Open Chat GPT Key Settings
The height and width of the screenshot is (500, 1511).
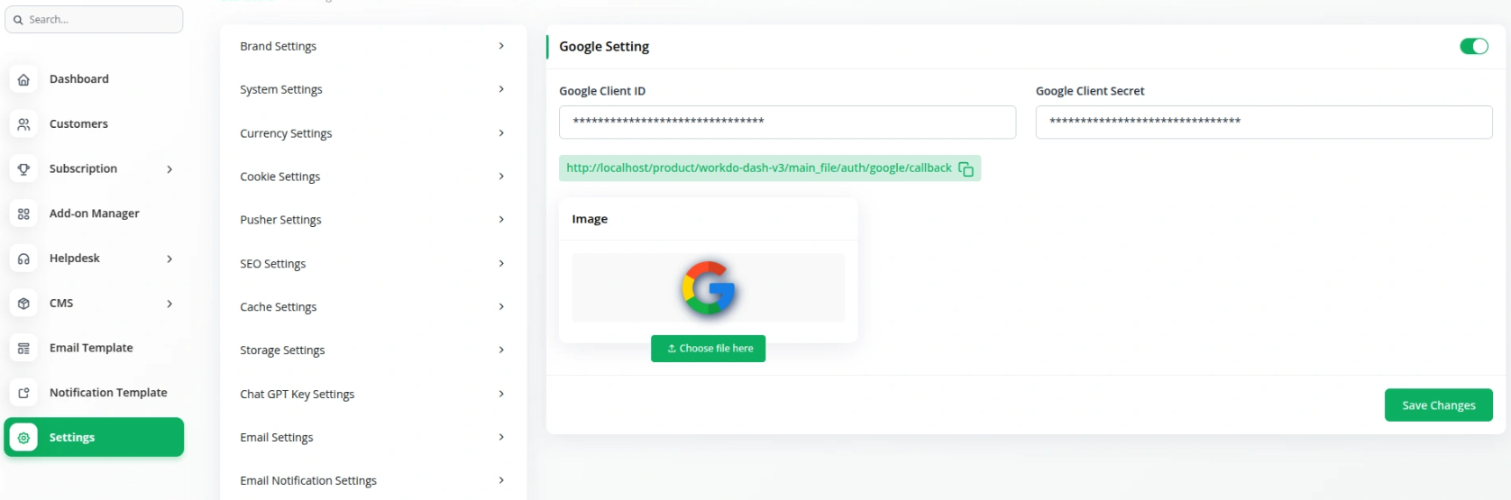tap(371, 394)
